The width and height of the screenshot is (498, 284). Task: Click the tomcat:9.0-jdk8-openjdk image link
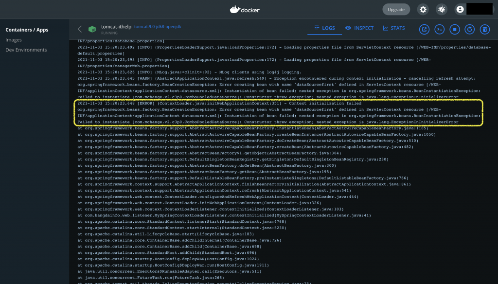coord(158,27)
